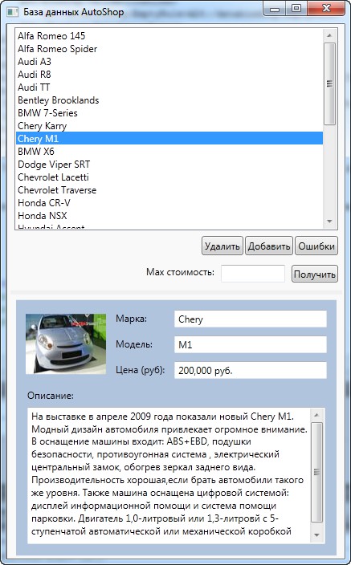The width and height of the screenshot is (351, 565).
Task: Click the Марка field containing Chery
Action: click(x=251, y=319)
